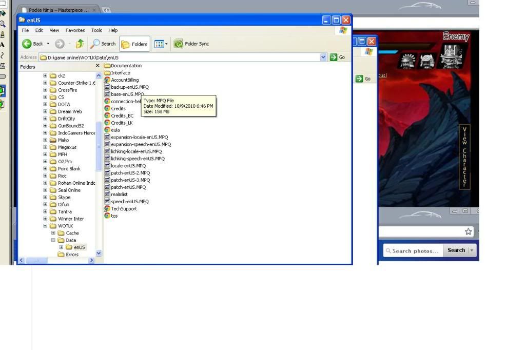Select the locale-enUS.MPQ file icon
The height and width of the screenshot is (350, 525).
[107, 165]
